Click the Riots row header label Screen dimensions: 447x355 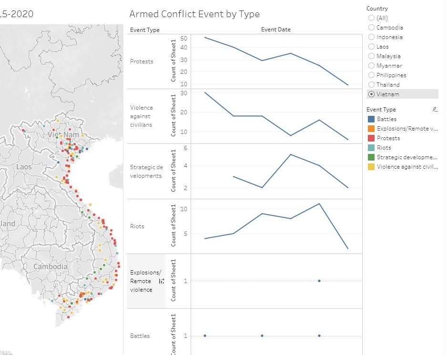137,226
